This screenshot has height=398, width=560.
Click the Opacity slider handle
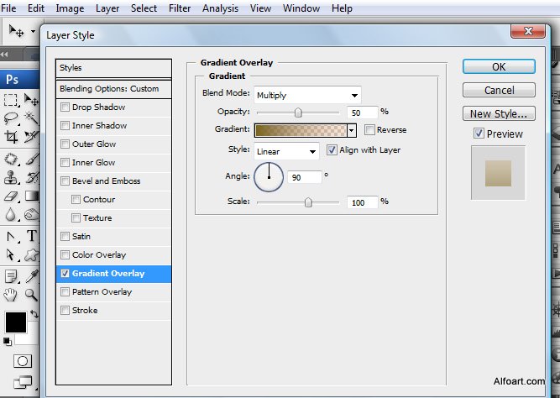click(x=298, y=112)
